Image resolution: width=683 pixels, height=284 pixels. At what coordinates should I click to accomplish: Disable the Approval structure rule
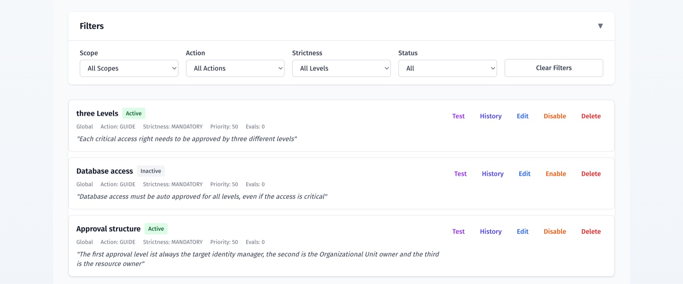click(x=555, y=231)
